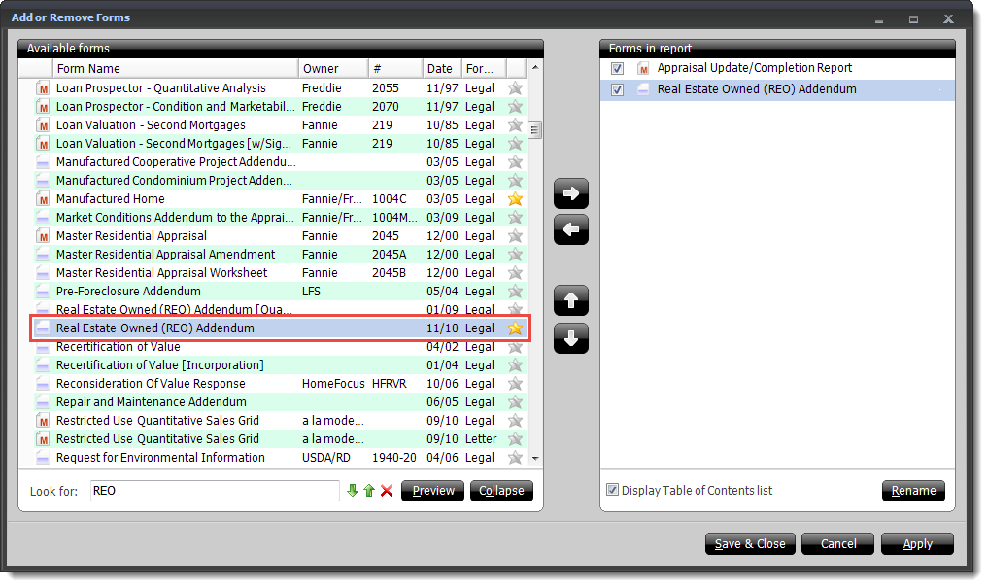Star Master Residential Appraisal Worksheet row

[516, 272]
